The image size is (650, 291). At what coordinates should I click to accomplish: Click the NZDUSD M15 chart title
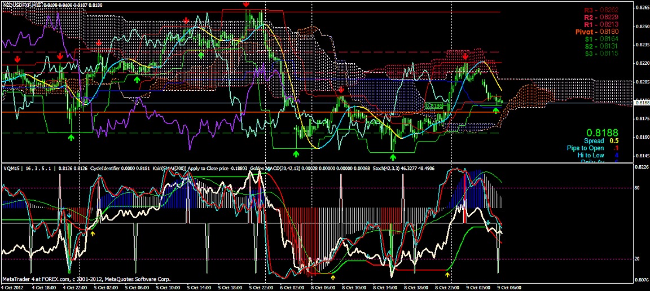coord(23,5)
